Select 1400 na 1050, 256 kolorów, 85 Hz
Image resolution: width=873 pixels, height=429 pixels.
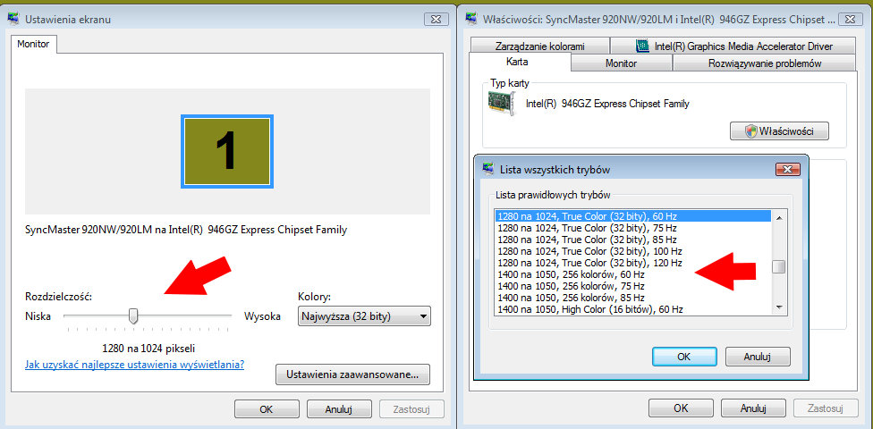pyautogui.click(x=633, y=298)
